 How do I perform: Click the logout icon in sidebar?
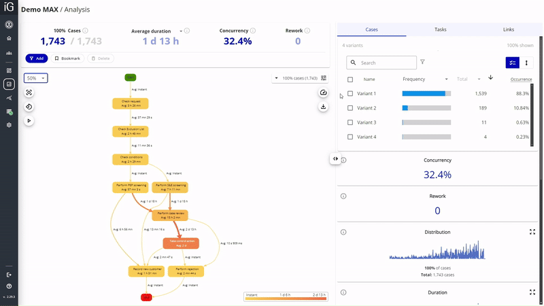tap(9, 275)
